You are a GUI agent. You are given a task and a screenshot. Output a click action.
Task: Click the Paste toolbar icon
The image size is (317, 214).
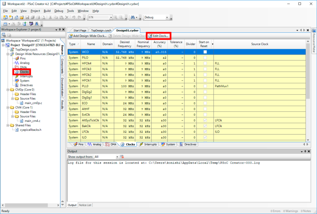point(61,17)
